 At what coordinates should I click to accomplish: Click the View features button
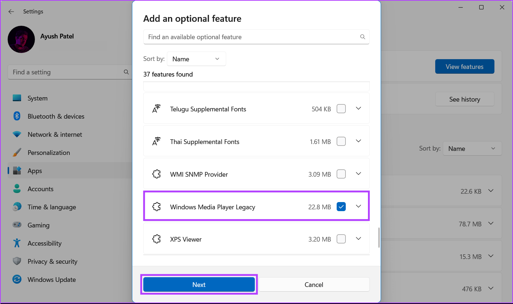click(x=465, y=66)
